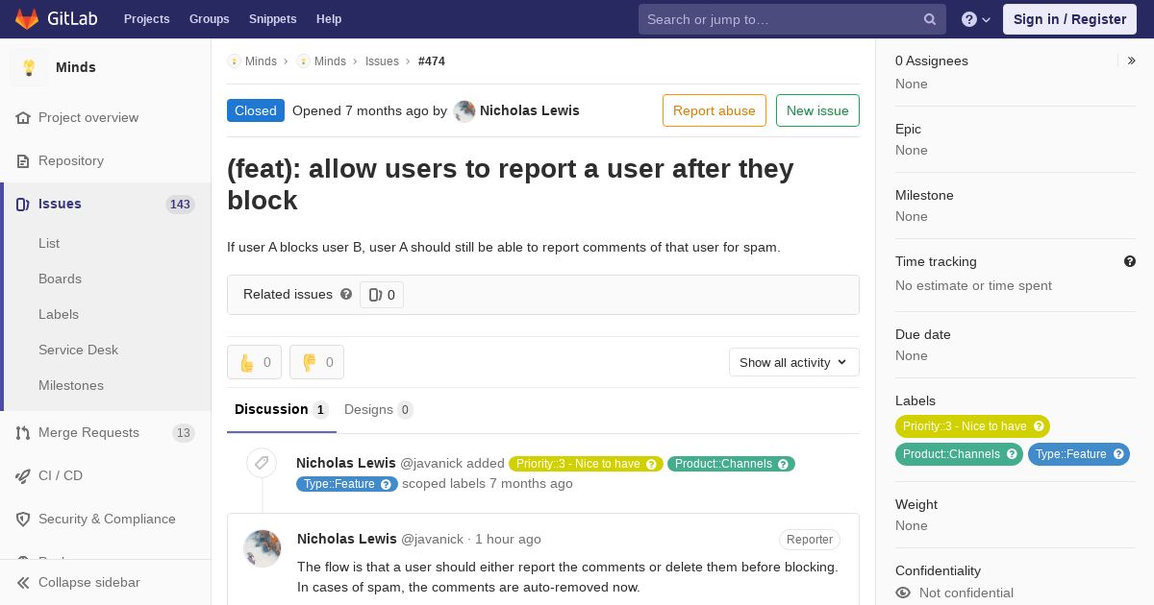Click help icon on Type::Feature sidebar label
The width and height of the screenshot is (1154, 605).
pos(1118,454)
